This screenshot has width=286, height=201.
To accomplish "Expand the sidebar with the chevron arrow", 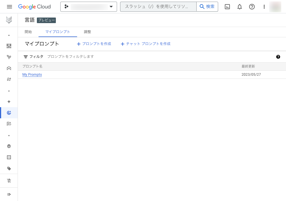I will pyautogui.click(x=9, y=194).
